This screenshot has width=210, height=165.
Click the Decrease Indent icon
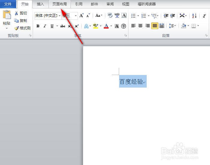coord(166,16)
